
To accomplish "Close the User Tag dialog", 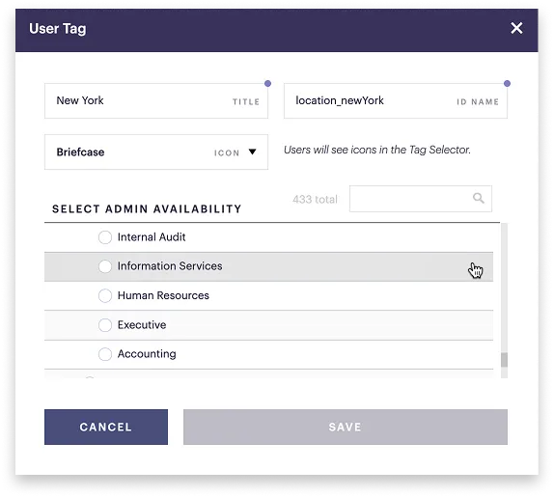I will click(x=516, y=28).
